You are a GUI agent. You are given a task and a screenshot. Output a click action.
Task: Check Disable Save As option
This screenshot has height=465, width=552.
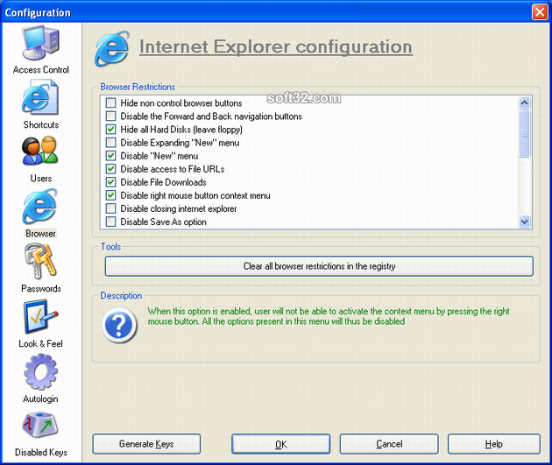pos(111,222)
